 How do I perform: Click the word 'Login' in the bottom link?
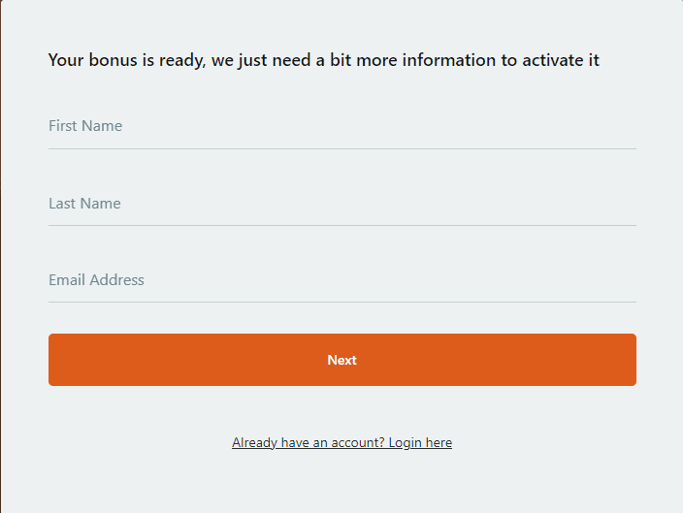[x=406, y=443]
